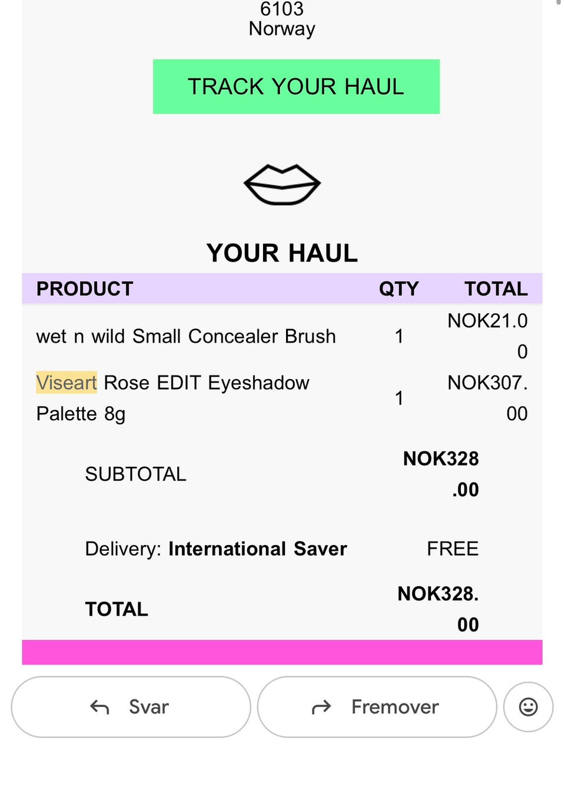The height and width of the screenshot is (797, 565).
Task: Select the Rose EDIT Eyeshadow Palette text
Action: pyautogui.click(x=173, y=398)
